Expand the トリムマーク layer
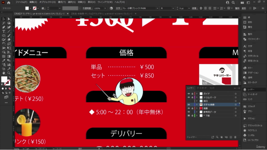Image resolution: width=267 pixels, height=150 pixels. point(197,97)
